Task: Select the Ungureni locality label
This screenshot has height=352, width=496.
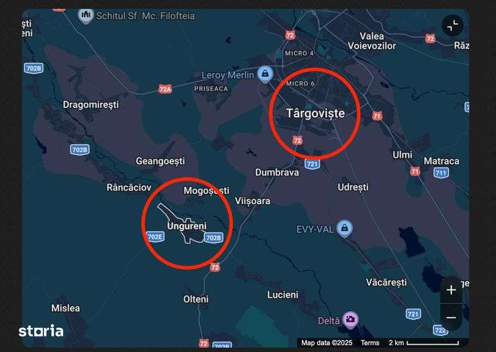Action: tap(187, 226)
